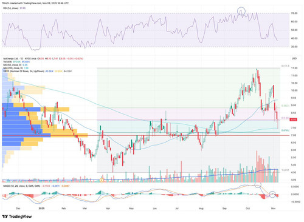Click the Aug label on the time axis
304x222 pixels.
tap(201, 208)
